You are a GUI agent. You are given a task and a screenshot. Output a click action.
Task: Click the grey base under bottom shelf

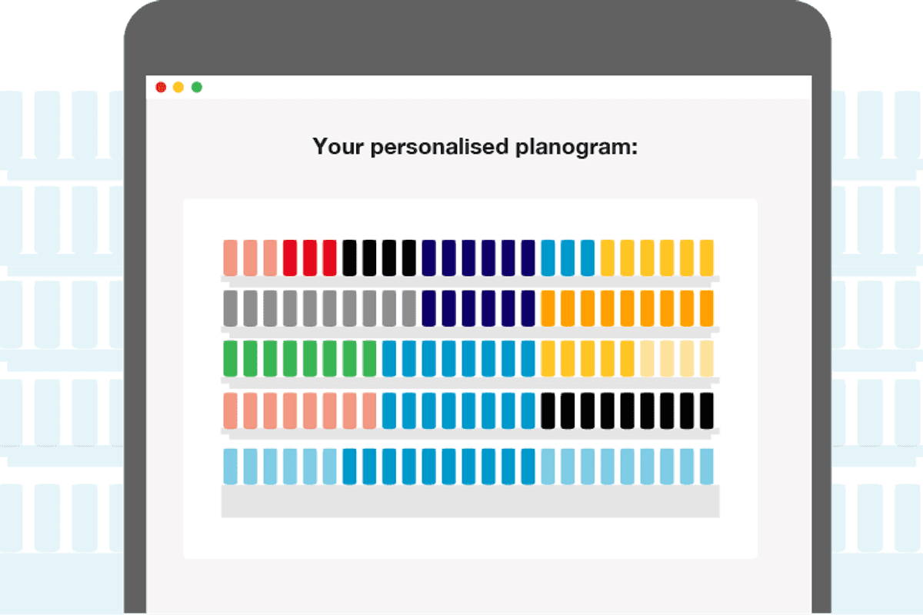coord(471,501)
